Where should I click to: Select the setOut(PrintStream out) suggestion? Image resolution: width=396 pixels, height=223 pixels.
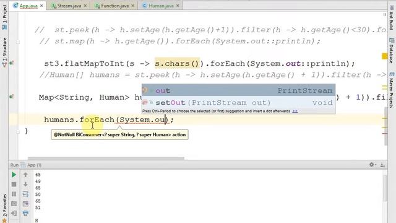238,103
